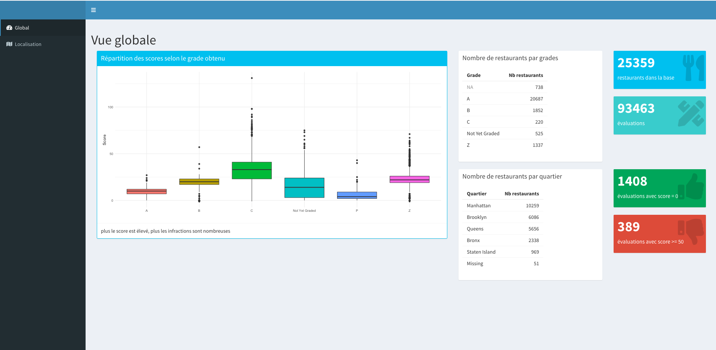Click the top outlier point above grade C

(252, 78)
